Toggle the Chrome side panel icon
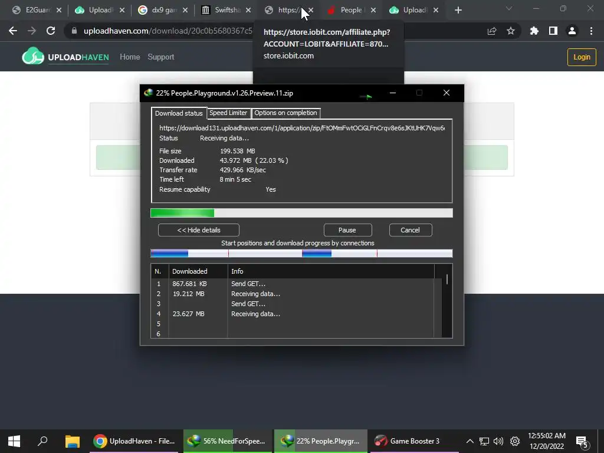 click(x=553, y=31)
